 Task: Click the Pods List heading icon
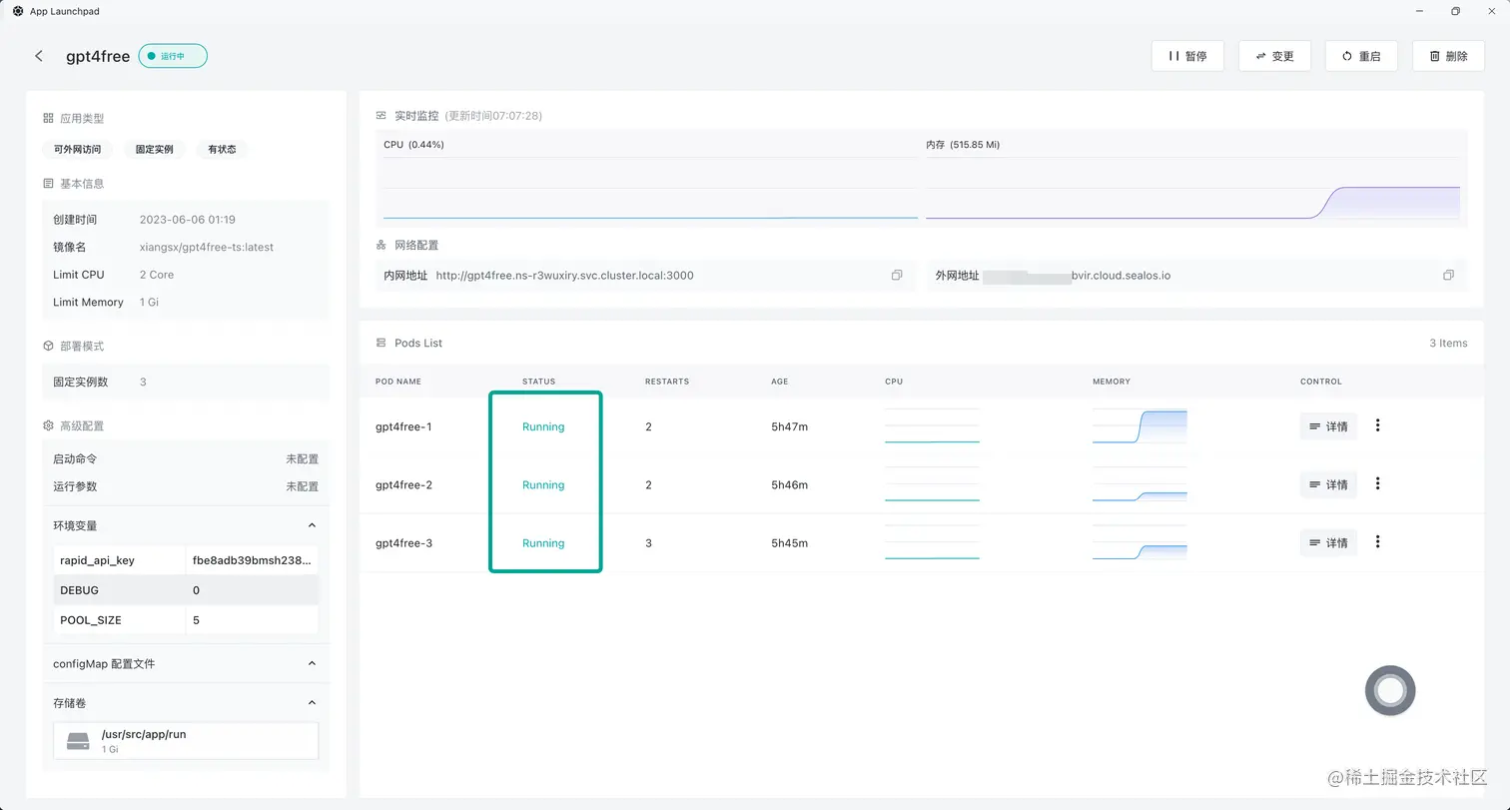click(380, 343)
